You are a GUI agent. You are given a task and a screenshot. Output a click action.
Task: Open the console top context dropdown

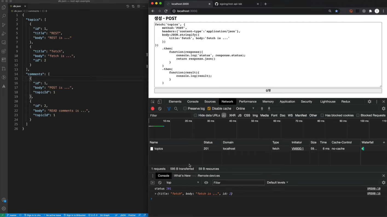tap(183, 183)
